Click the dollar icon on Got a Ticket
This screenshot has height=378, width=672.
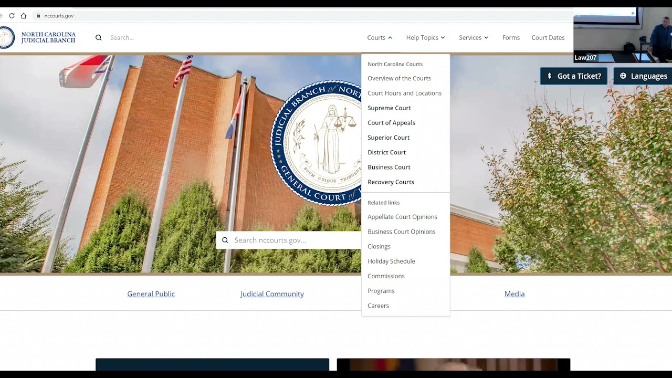click(550, 76)
